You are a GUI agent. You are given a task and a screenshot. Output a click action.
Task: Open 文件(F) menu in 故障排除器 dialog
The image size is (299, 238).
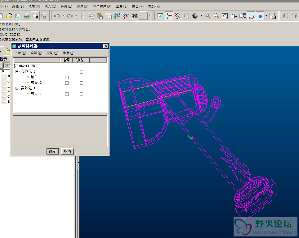pyautogui.click(x=20, y=53)
